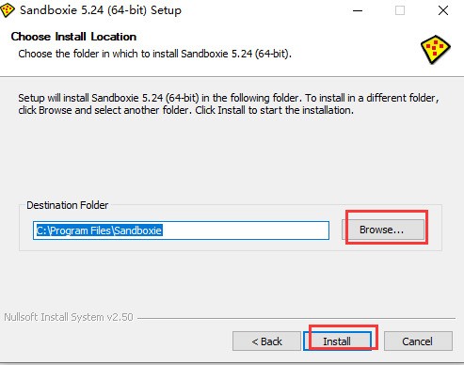Click the Sandboxie icon in the title bar
464x365 pixels.
pos(7,10)
